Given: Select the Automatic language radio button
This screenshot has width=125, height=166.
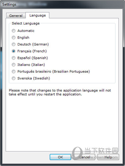Looking at the screenshot, I should 14,31.
